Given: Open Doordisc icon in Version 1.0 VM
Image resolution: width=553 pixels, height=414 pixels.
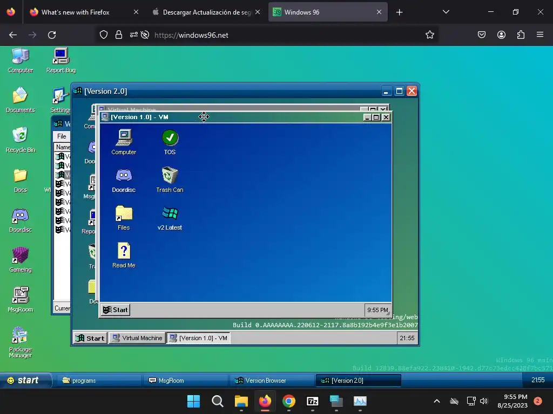Looking at the screenshot, I should pyautogui.click(x=124, y=180).
